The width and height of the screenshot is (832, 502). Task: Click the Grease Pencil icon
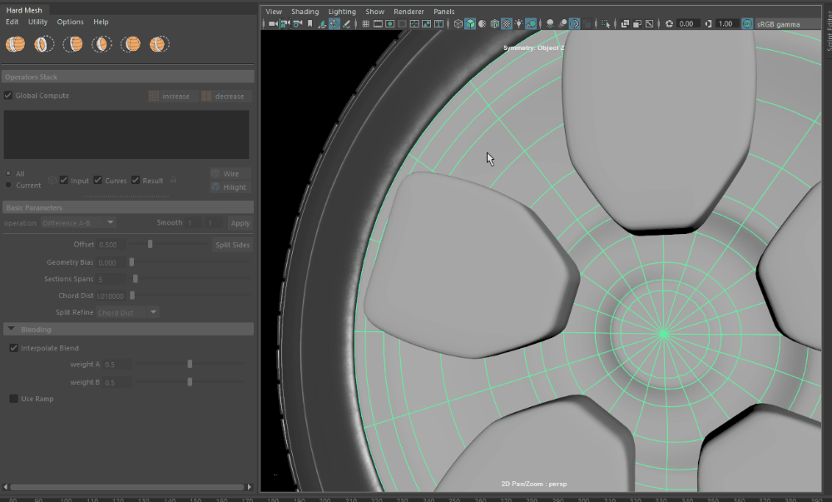point(346,24)
